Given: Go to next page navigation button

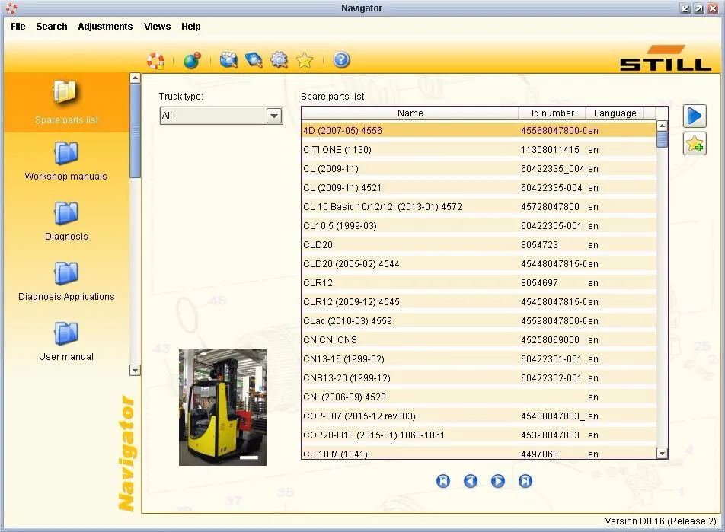Looking at the screenshot, I should click(x=497, y=481).
